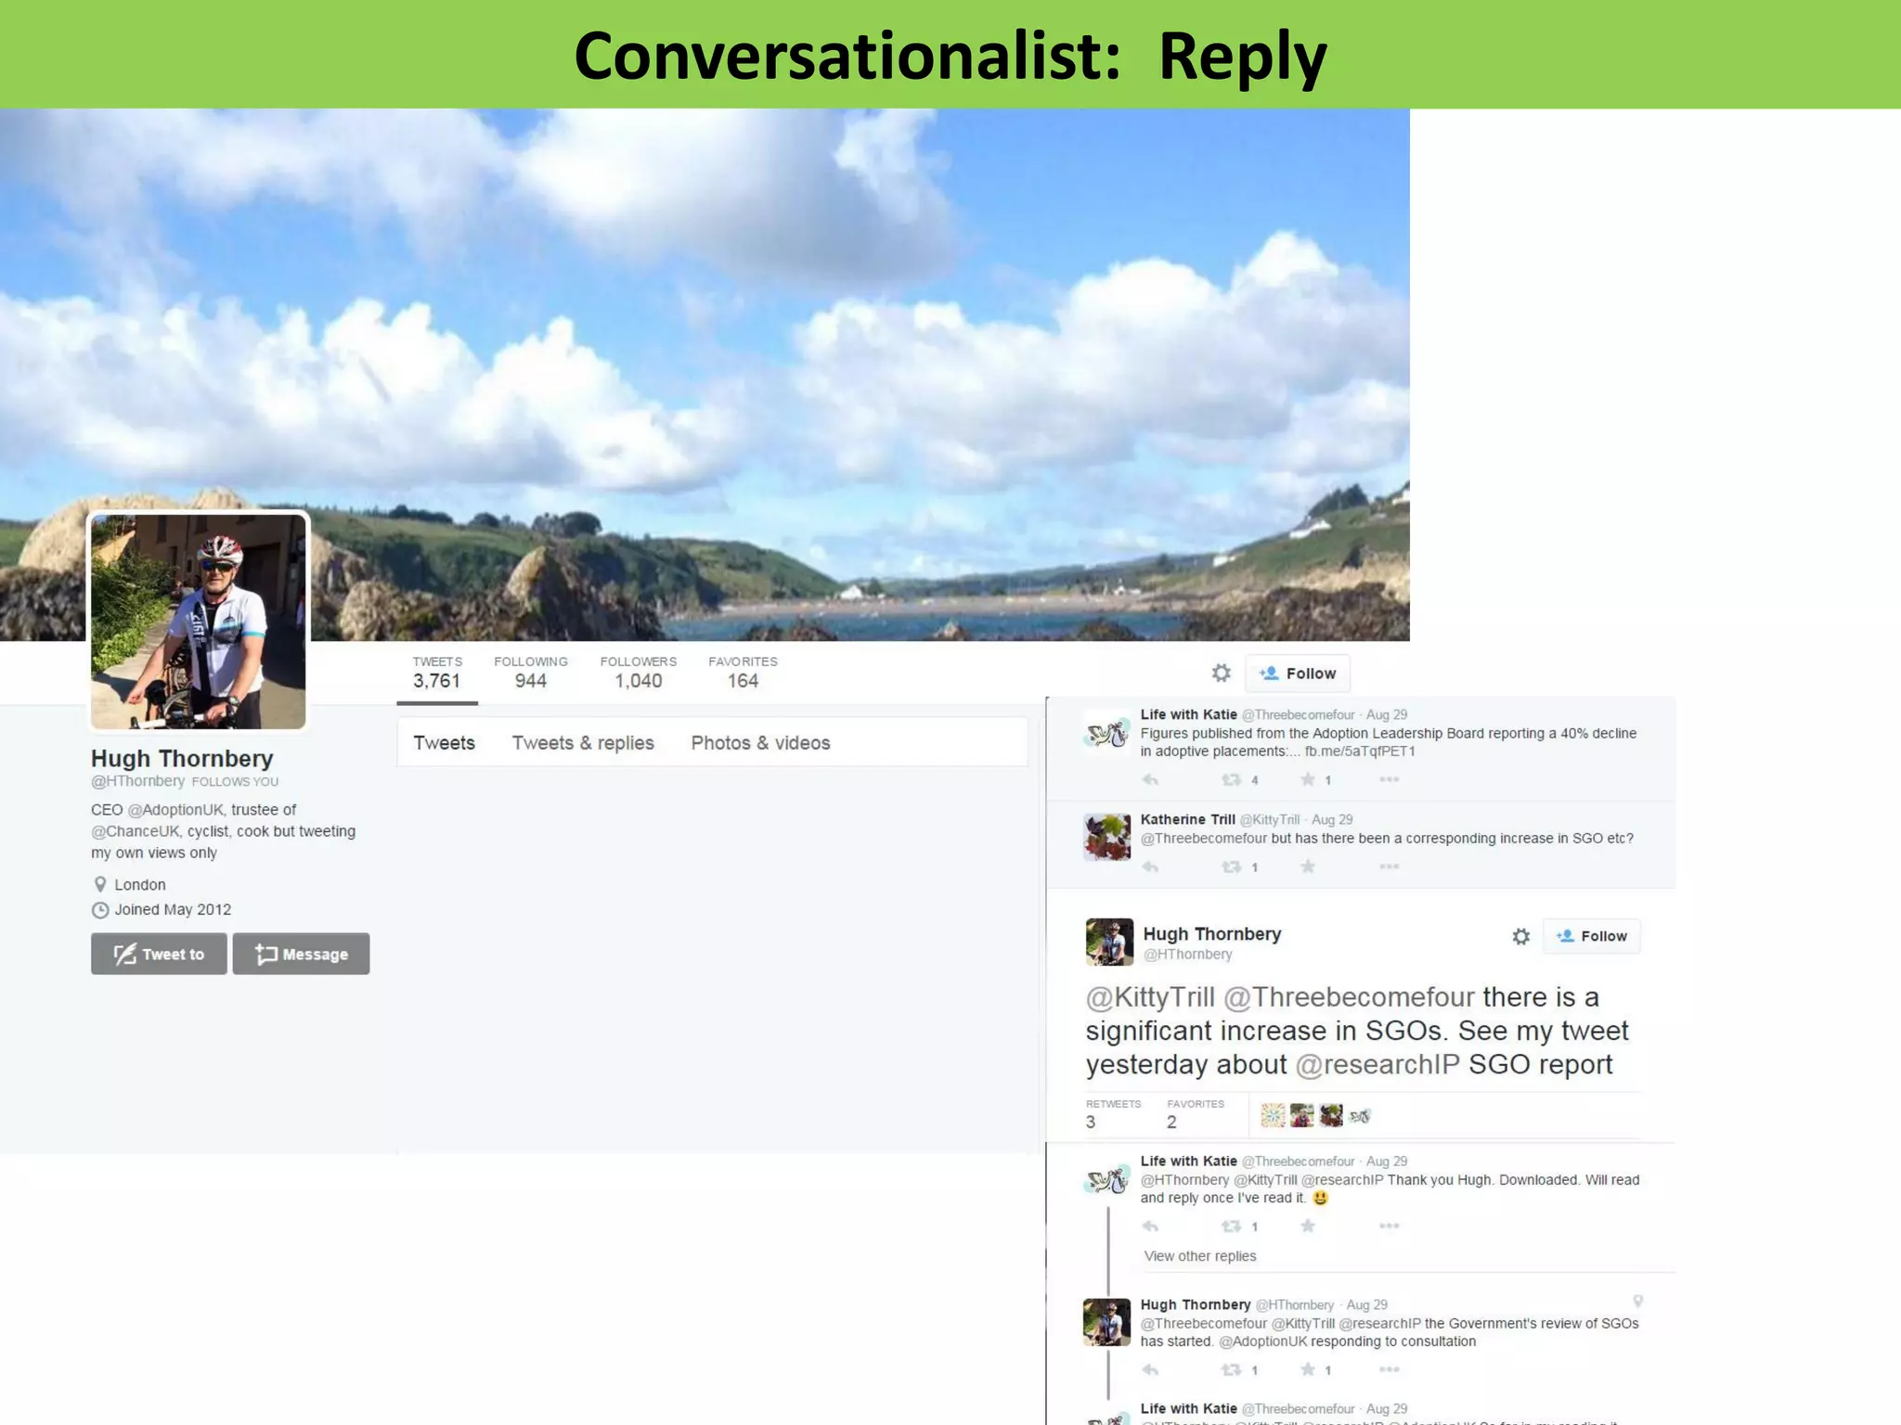Retweet the Government's review of SGOs tweet
The image size is (1901, 1425).
coord(1231,1370)
